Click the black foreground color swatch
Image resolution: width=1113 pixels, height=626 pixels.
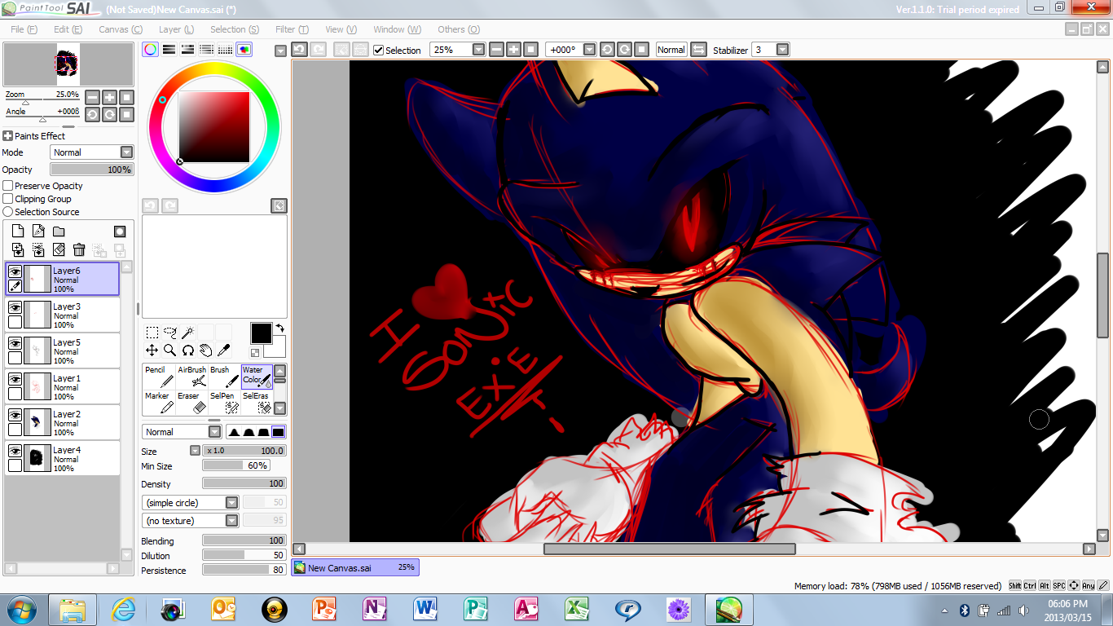tap(261, 333)
